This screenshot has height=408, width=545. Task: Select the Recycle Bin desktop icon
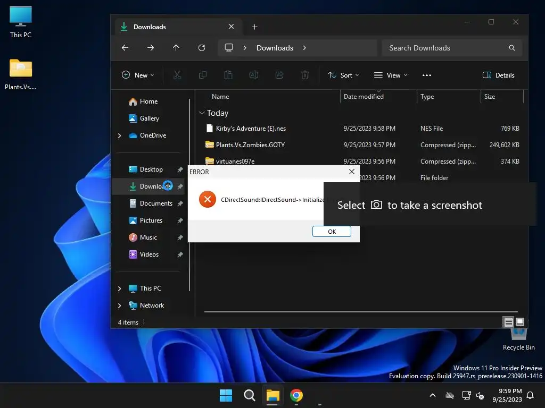518,340
